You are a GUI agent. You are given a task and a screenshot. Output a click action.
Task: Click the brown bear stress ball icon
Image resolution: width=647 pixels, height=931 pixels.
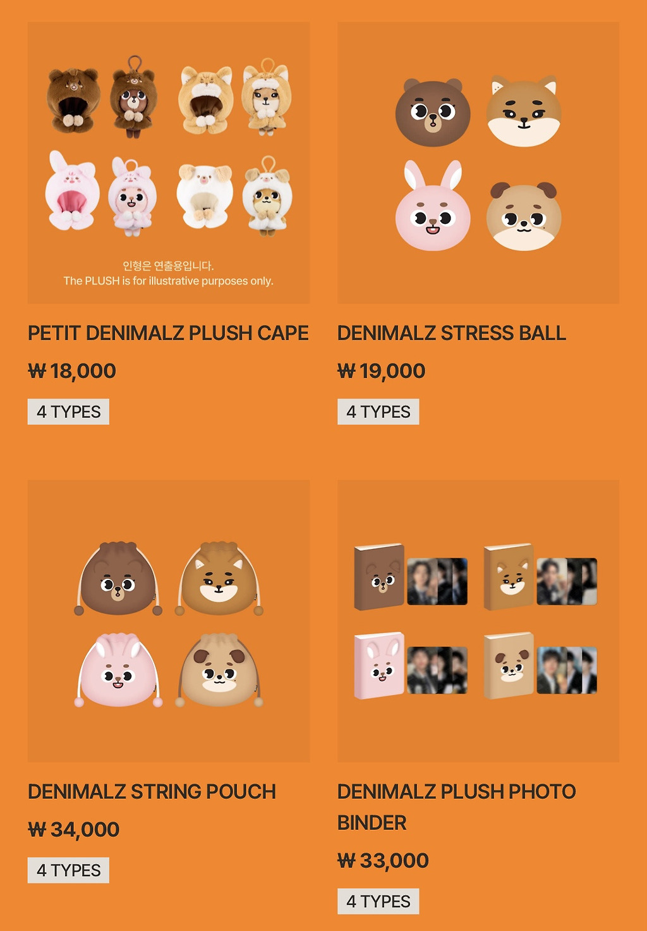433,113
